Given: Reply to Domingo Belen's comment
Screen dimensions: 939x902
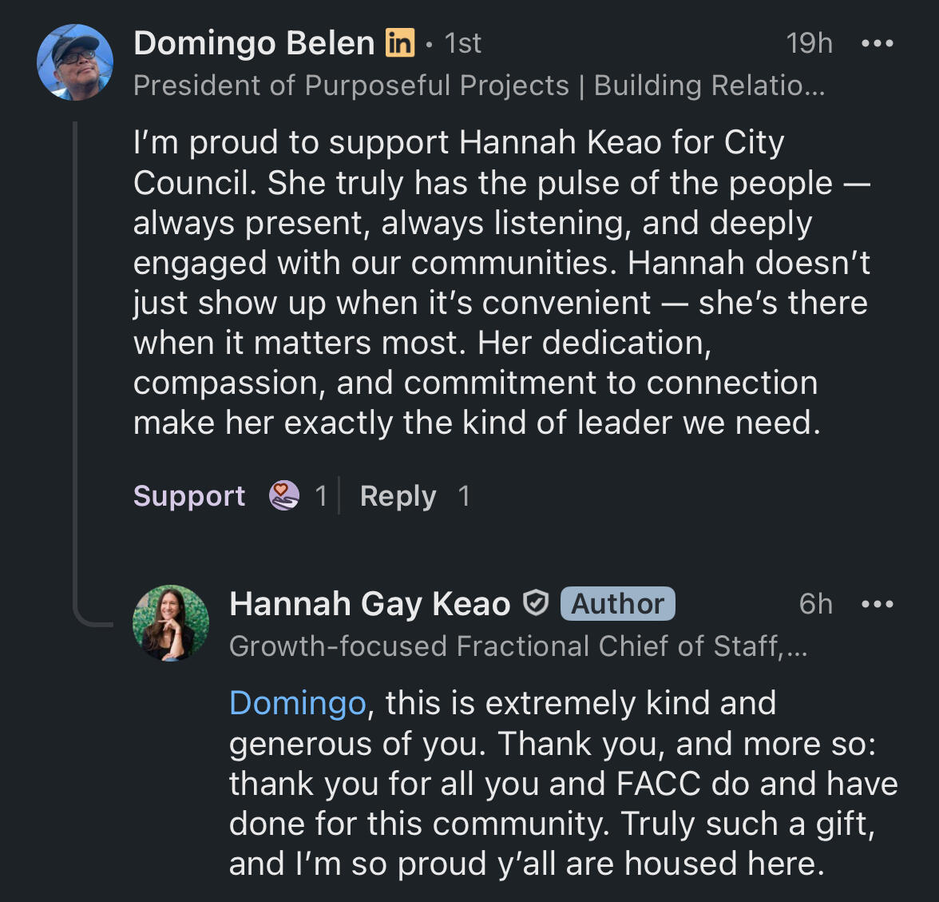Looking at the screenshot, I should (x=398, y=496).
